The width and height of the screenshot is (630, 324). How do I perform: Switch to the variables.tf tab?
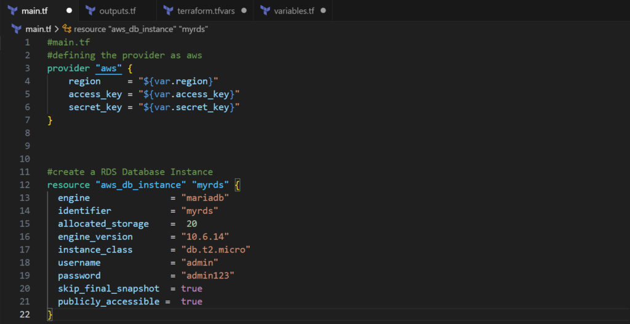(293, 10)
